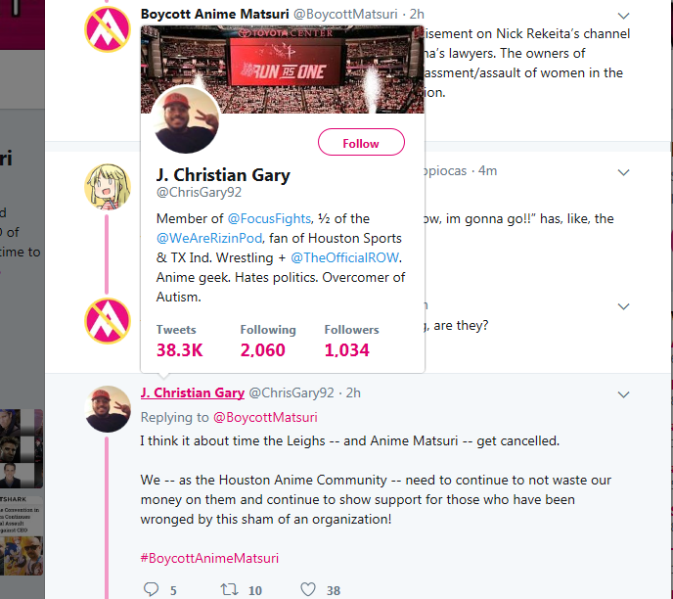Click the profile photo in hover card

186,119
